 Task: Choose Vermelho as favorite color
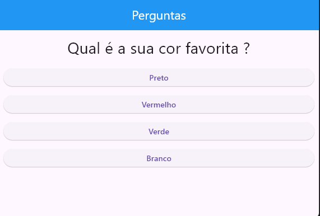point(159,104)
